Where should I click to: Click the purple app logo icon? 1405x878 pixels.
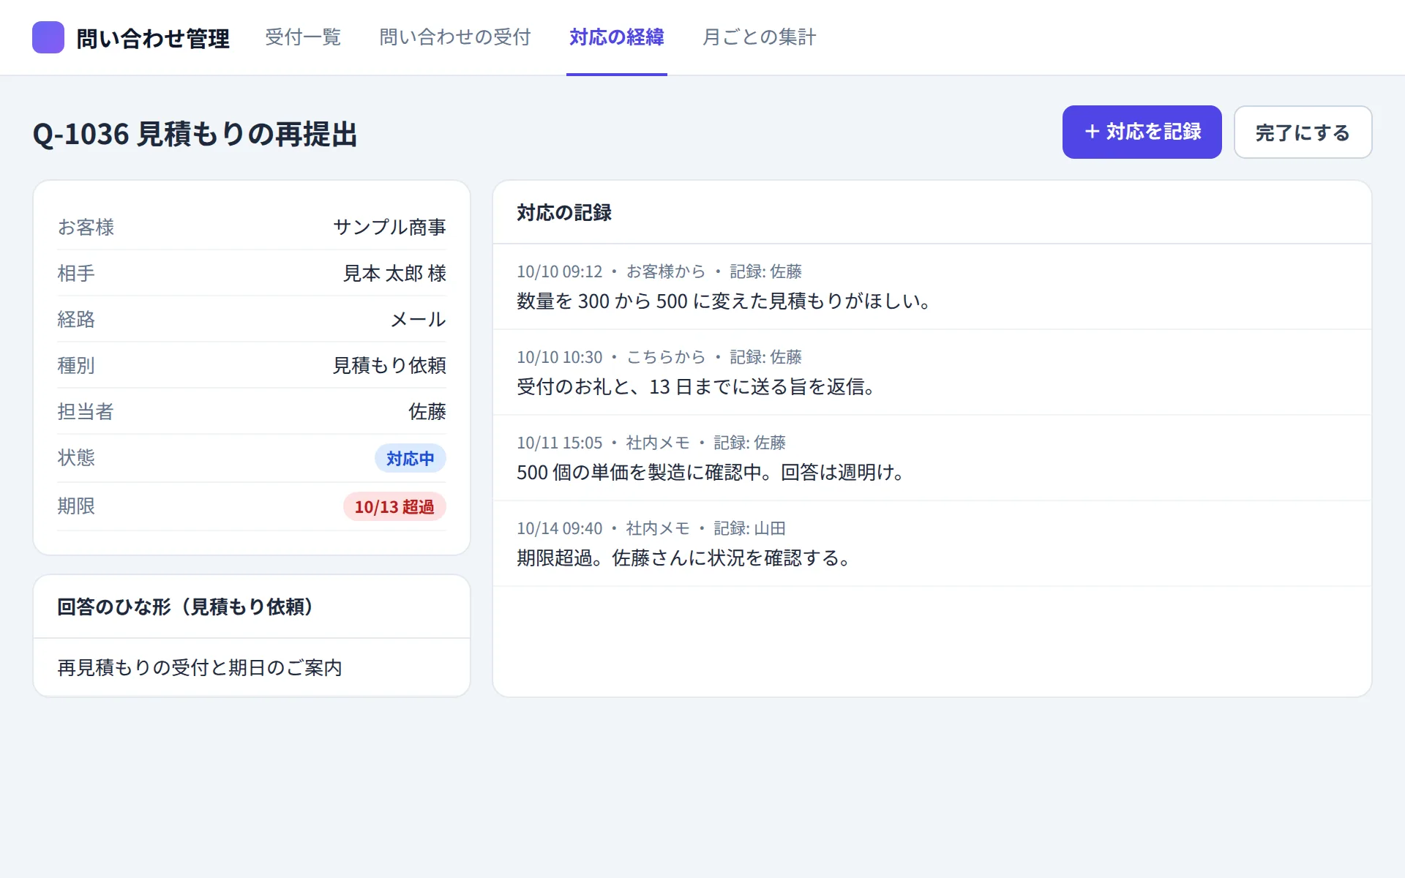tap(48, 37)
